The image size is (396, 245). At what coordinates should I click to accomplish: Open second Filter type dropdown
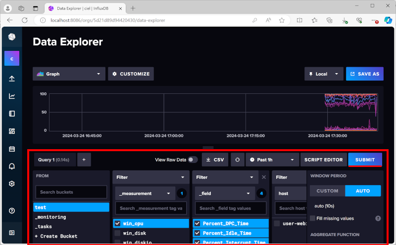point(225,177)
